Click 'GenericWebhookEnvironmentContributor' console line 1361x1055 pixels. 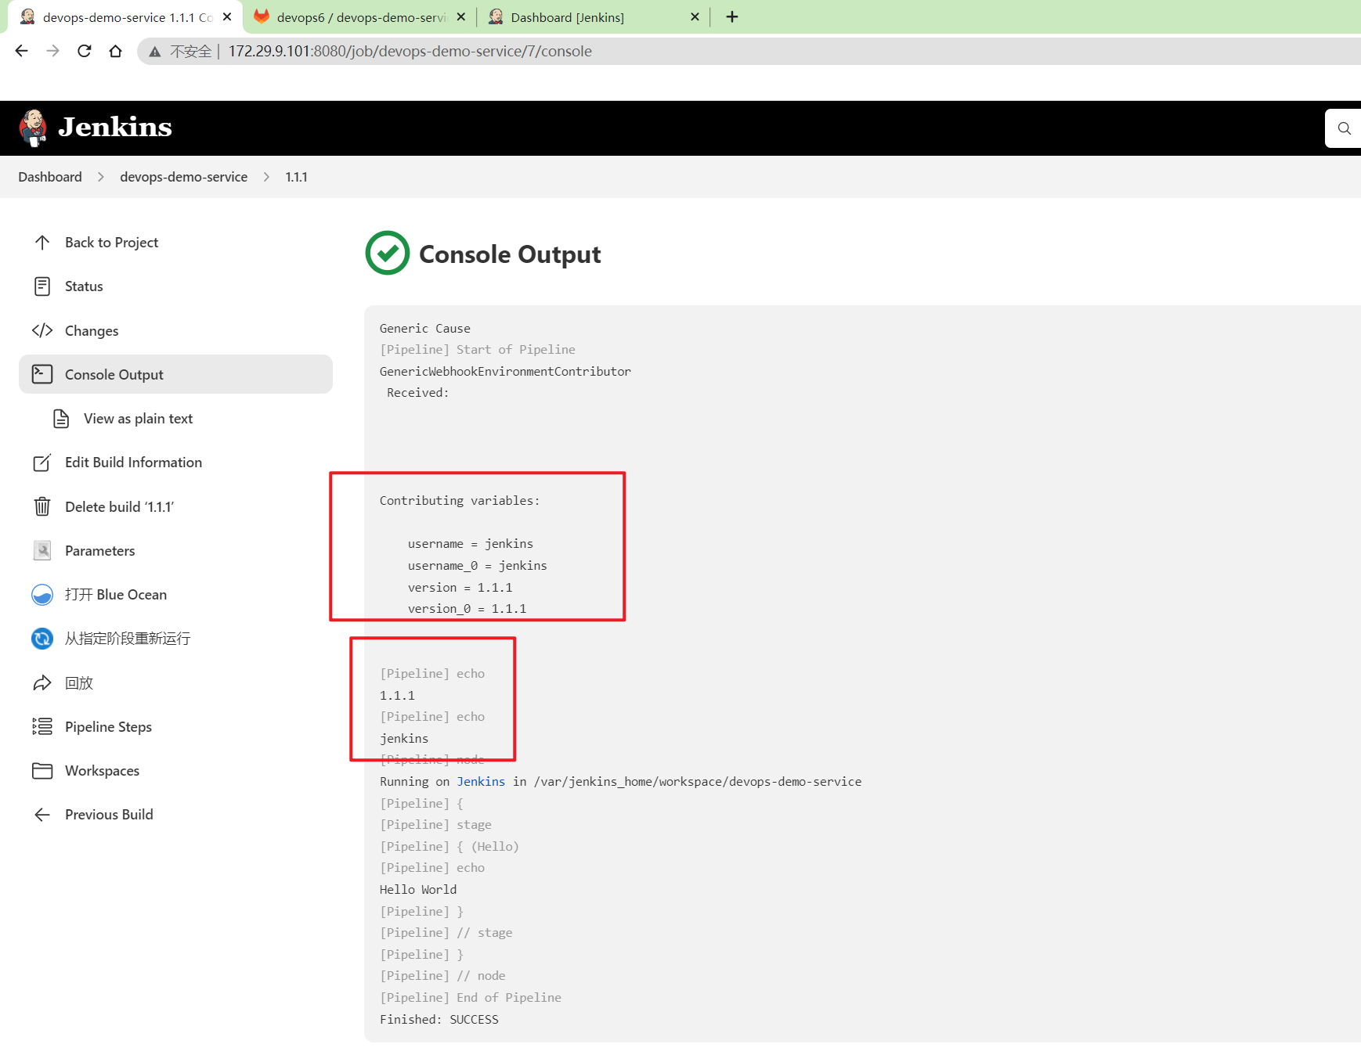pyautogui.click(x=505, y=371)
